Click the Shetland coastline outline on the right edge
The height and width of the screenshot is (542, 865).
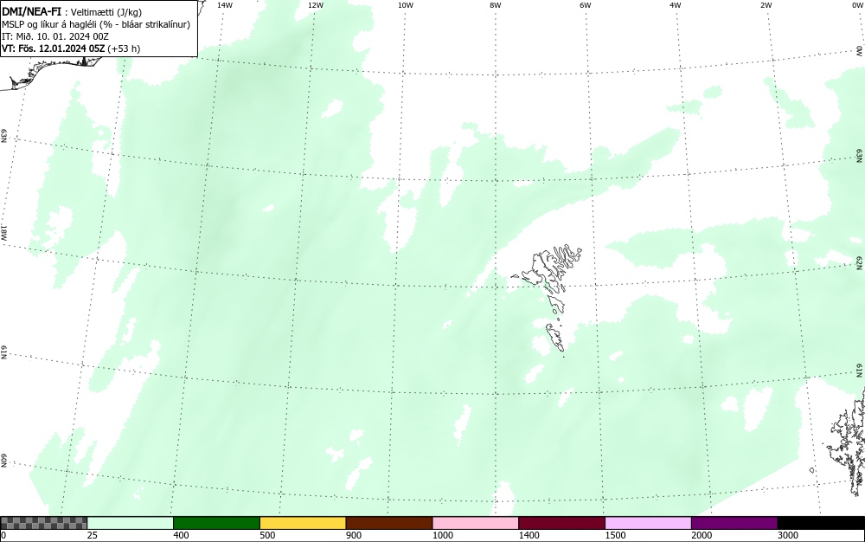point(846,442)
